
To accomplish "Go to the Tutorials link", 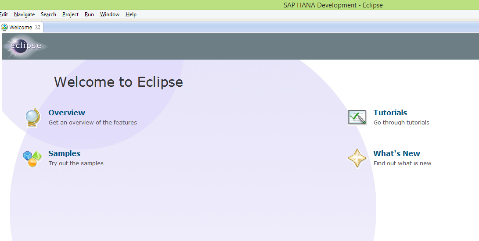I will 390,113.
